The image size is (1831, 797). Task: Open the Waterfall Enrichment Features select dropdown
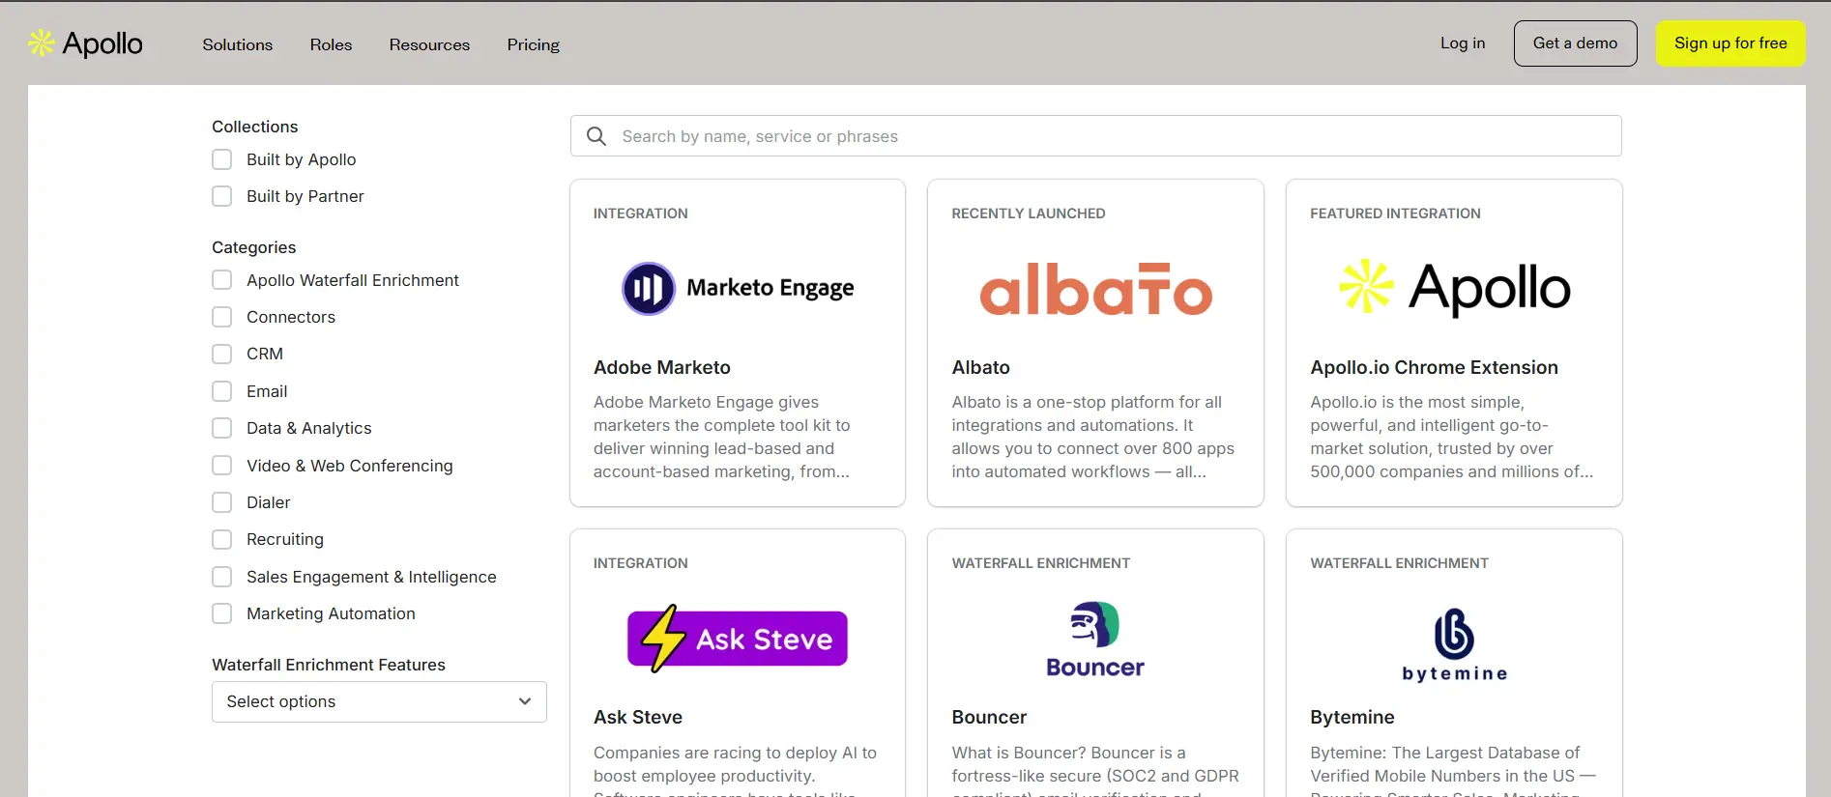[379, 701]
